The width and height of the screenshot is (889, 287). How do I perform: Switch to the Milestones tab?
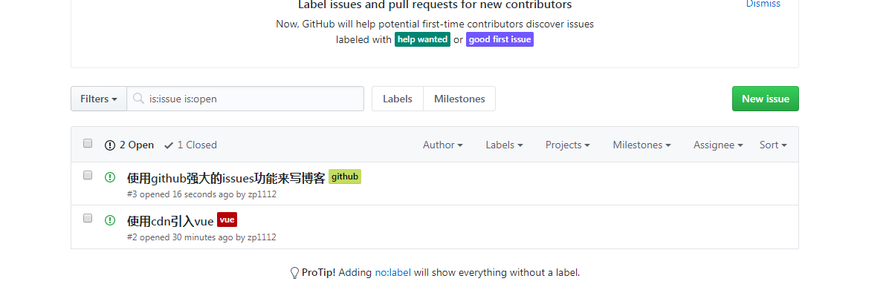tap(459, 99)
